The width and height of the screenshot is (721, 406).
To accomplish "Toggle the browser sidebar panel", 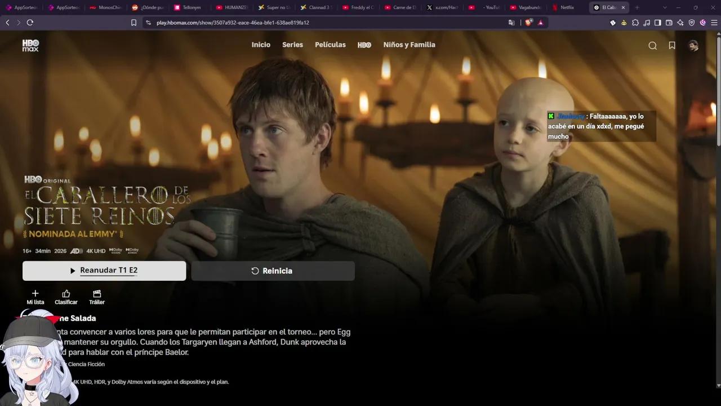I will click(x=658, y=23).
